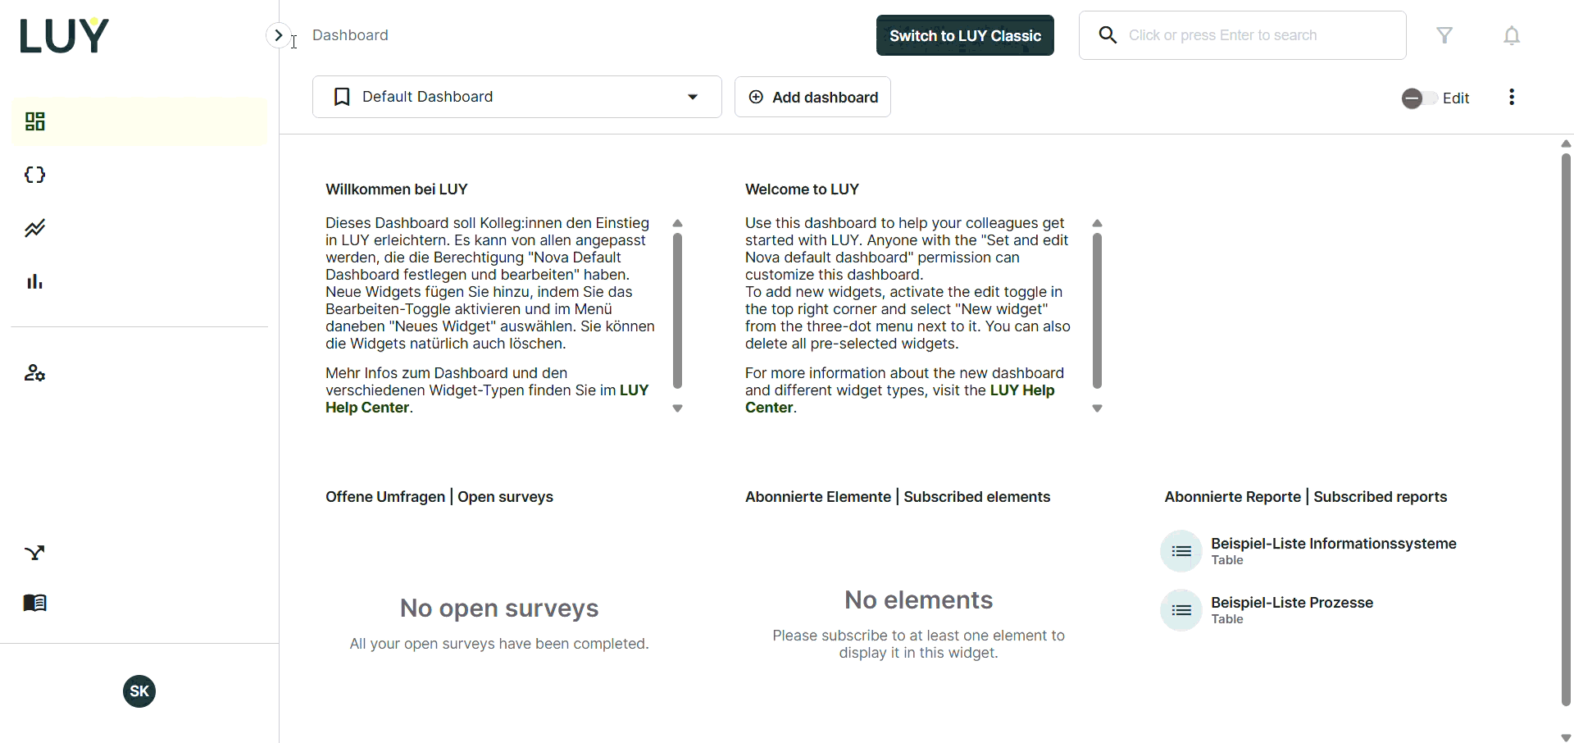Screen dimensions: 1574x743
Task: Open the user settings gear icon
Action: click(34, 373)
